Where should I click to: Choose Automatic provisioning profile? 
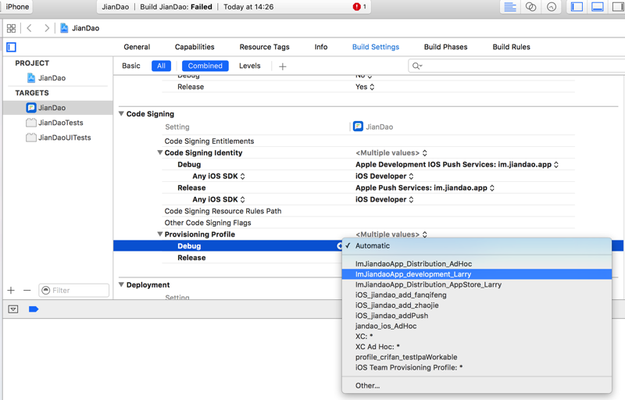point(477,246)
